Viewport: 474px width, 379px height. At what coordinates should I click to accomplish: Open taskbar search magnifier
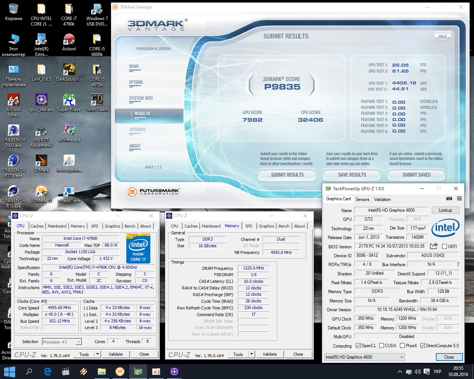coord(29,372)
